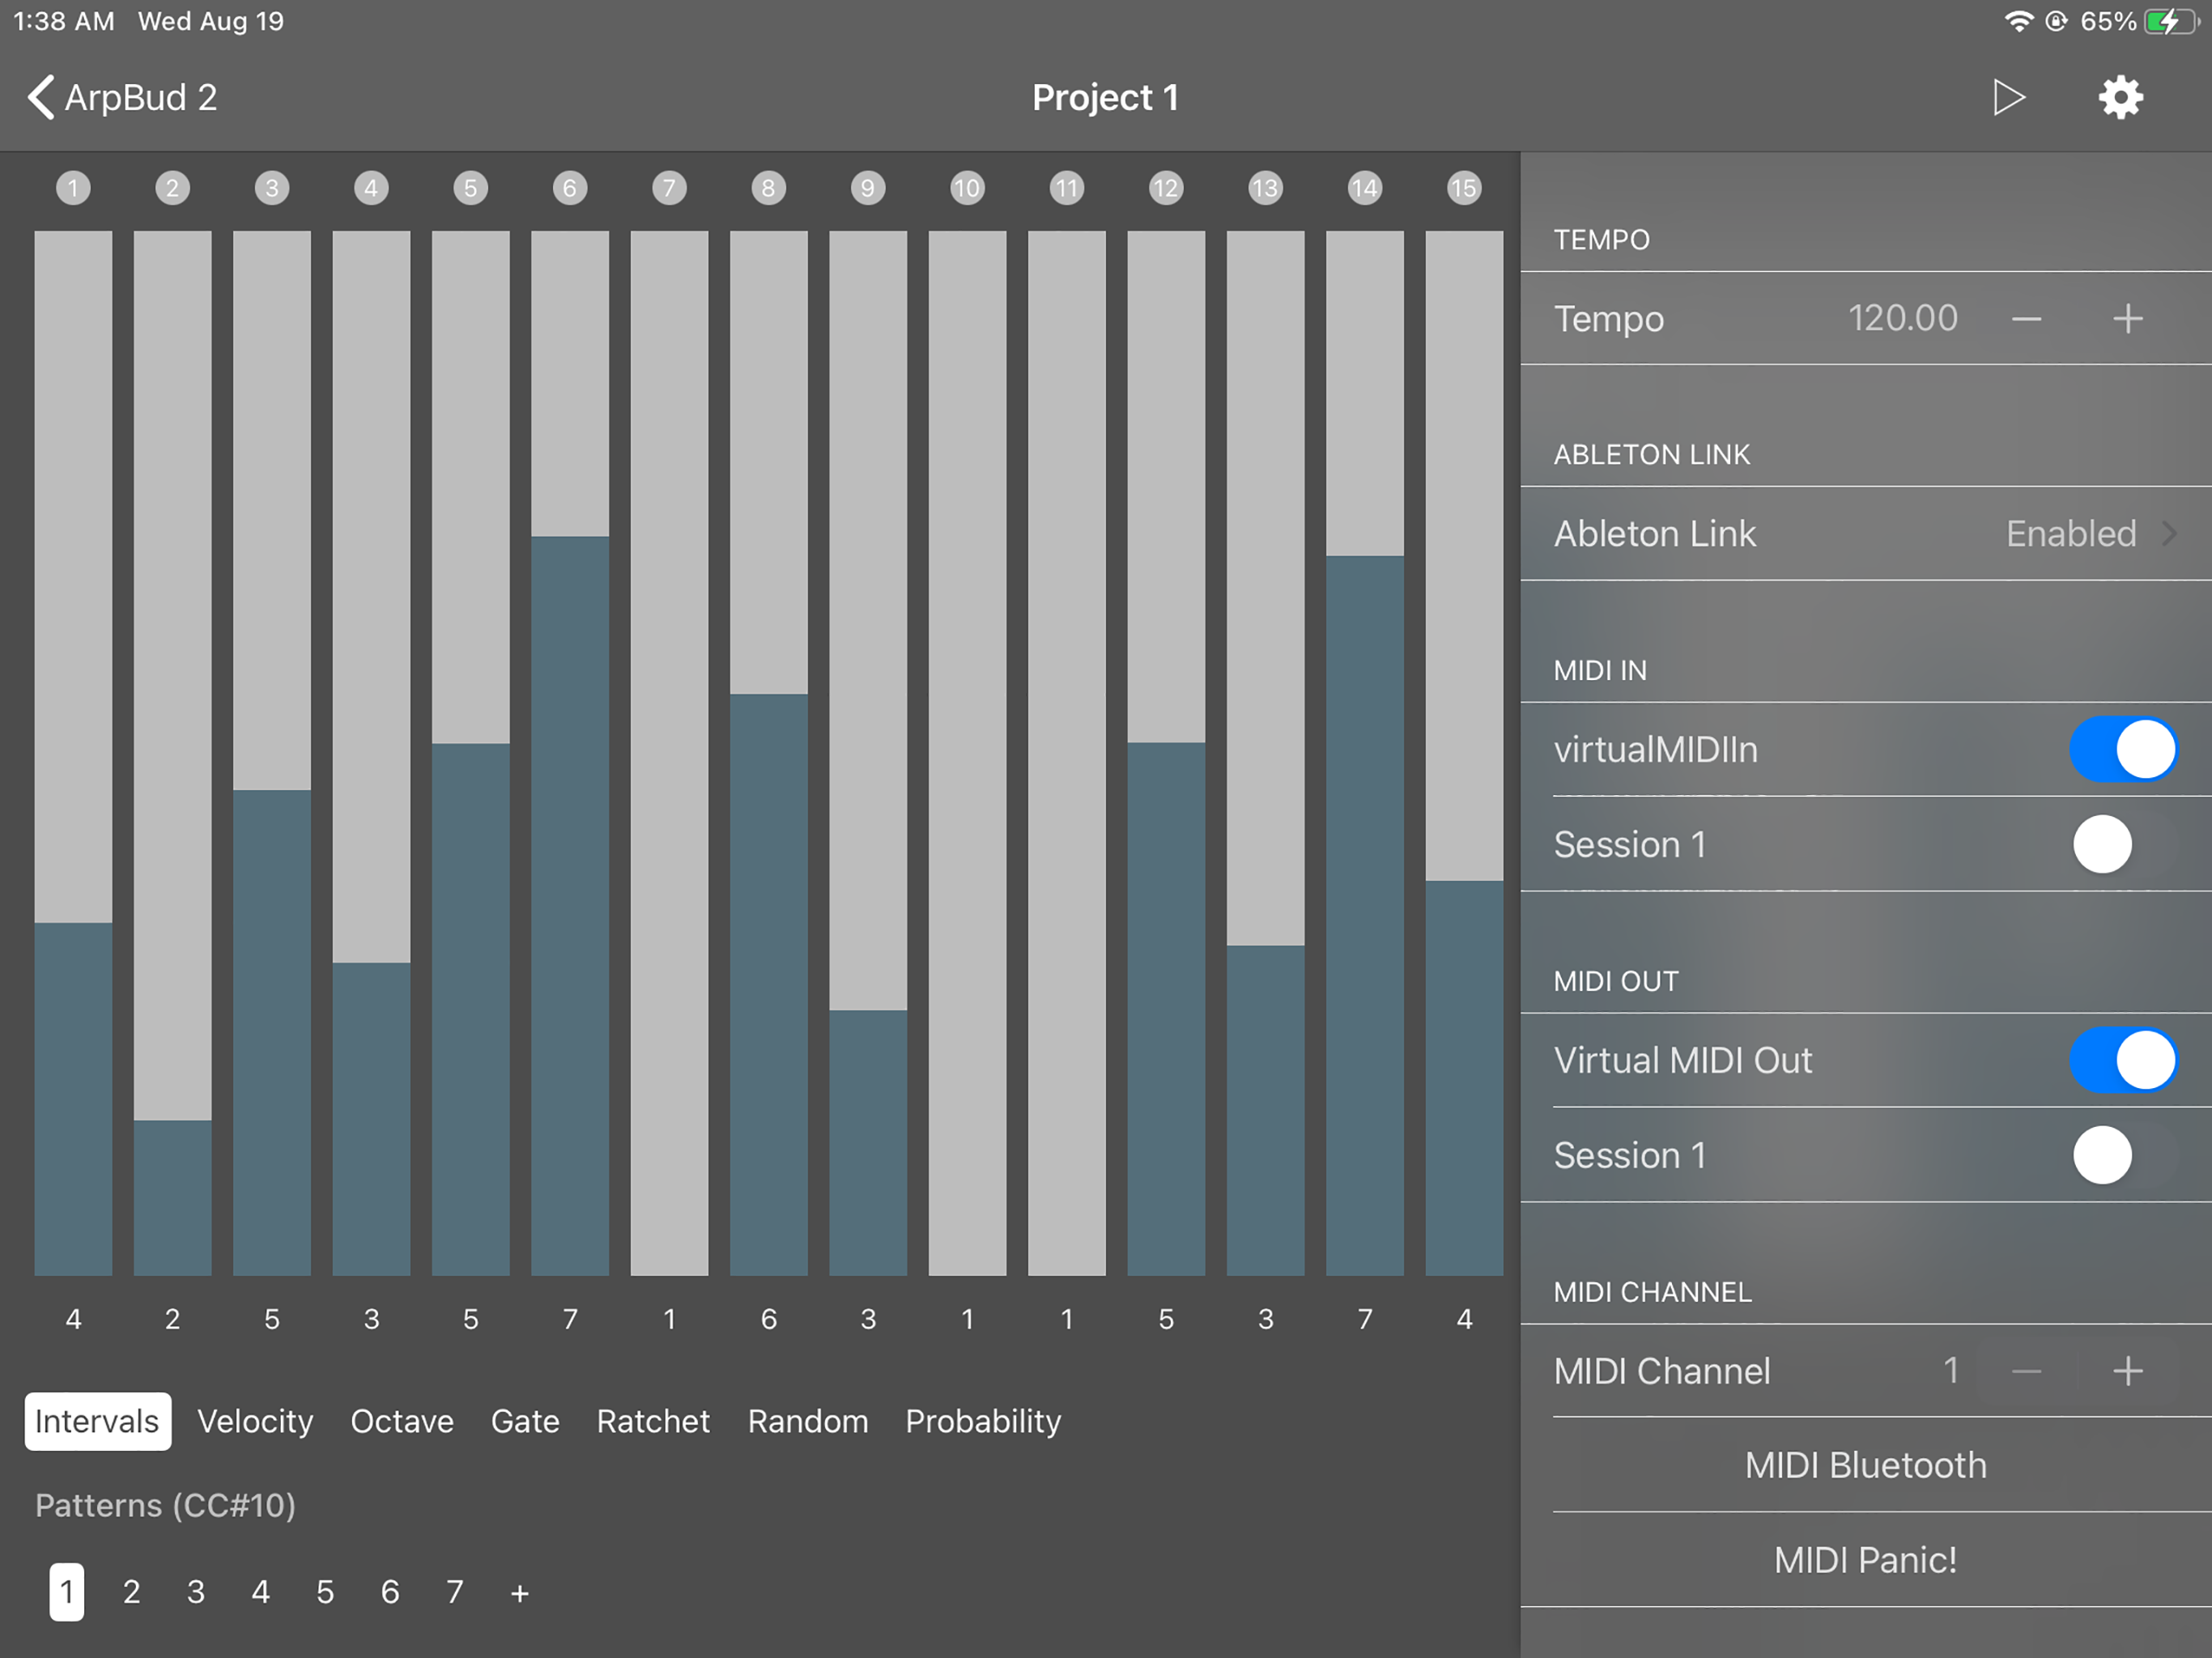This screenshot has width=2212, height=1658.
Task: Enable Session 1 under MIDI IN
Action: coord(2122,844)
